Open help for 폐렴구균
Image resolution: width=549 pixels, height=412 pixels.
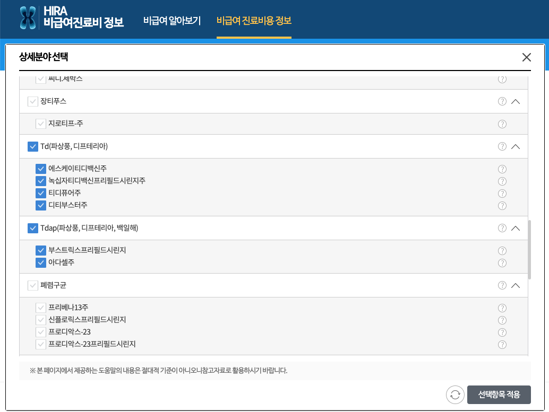coord(502,285)
